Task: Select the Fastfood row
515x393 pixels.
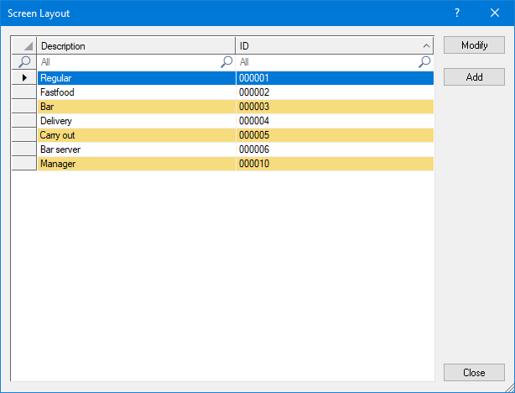Action: (x=136, y=92)
